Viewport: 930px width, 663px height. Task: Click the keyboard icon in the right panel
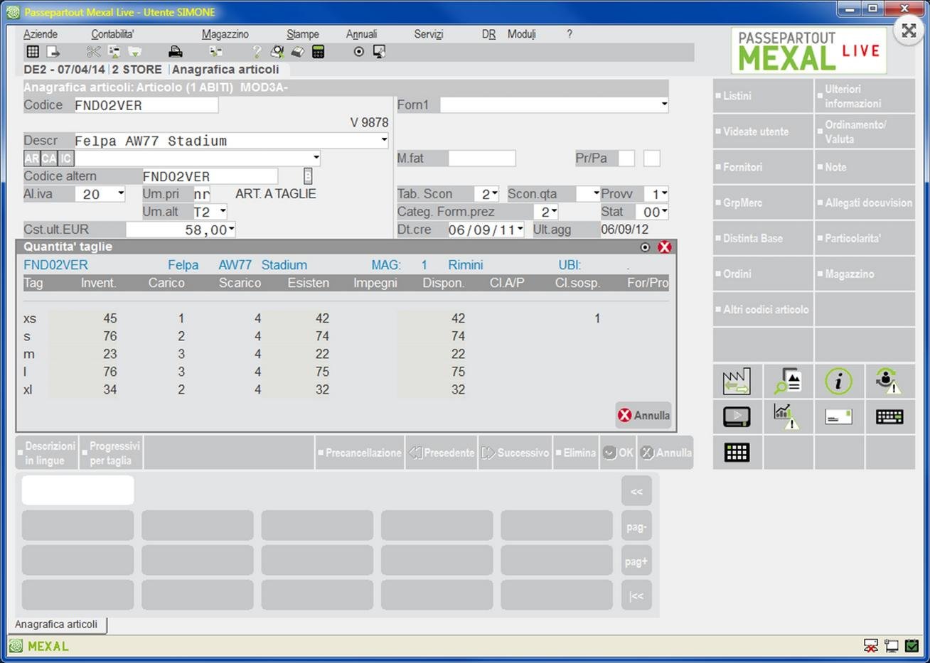(889, 417)
